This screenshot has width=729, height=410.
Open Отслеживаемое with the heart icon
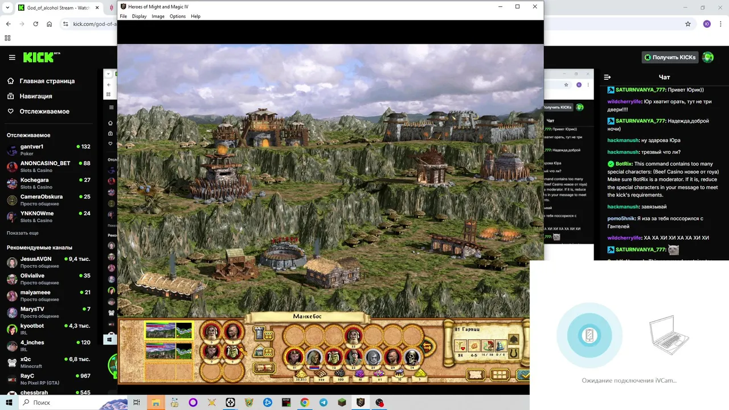(x=44, y=112)
